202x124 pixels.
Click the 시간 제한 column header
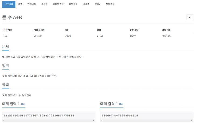8,30
